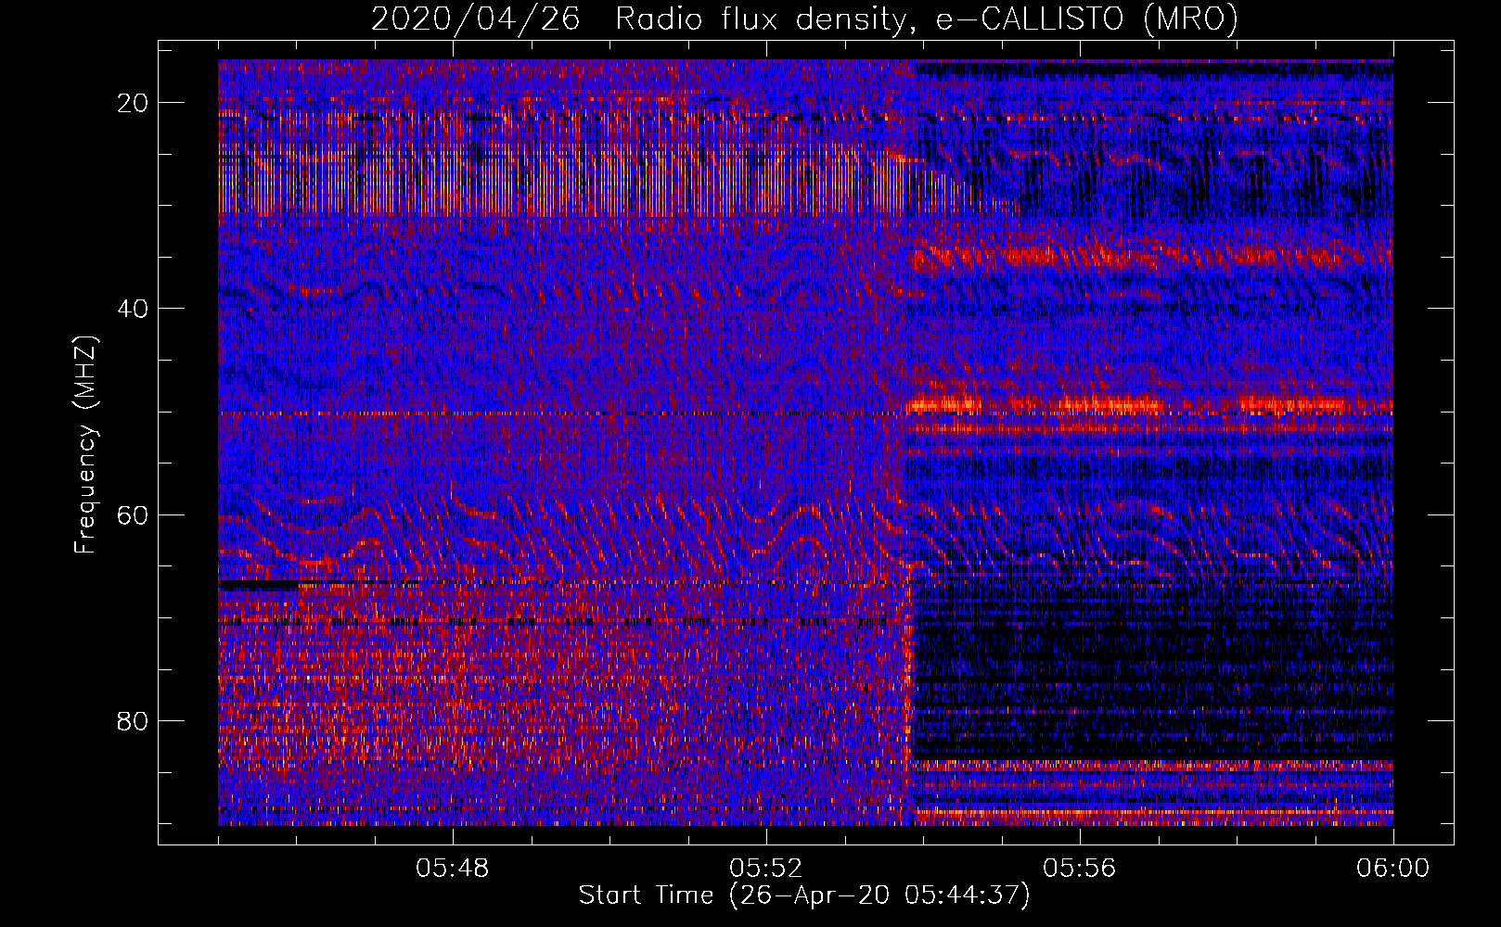Click the '06:00' time tick label

(1393, 869)
